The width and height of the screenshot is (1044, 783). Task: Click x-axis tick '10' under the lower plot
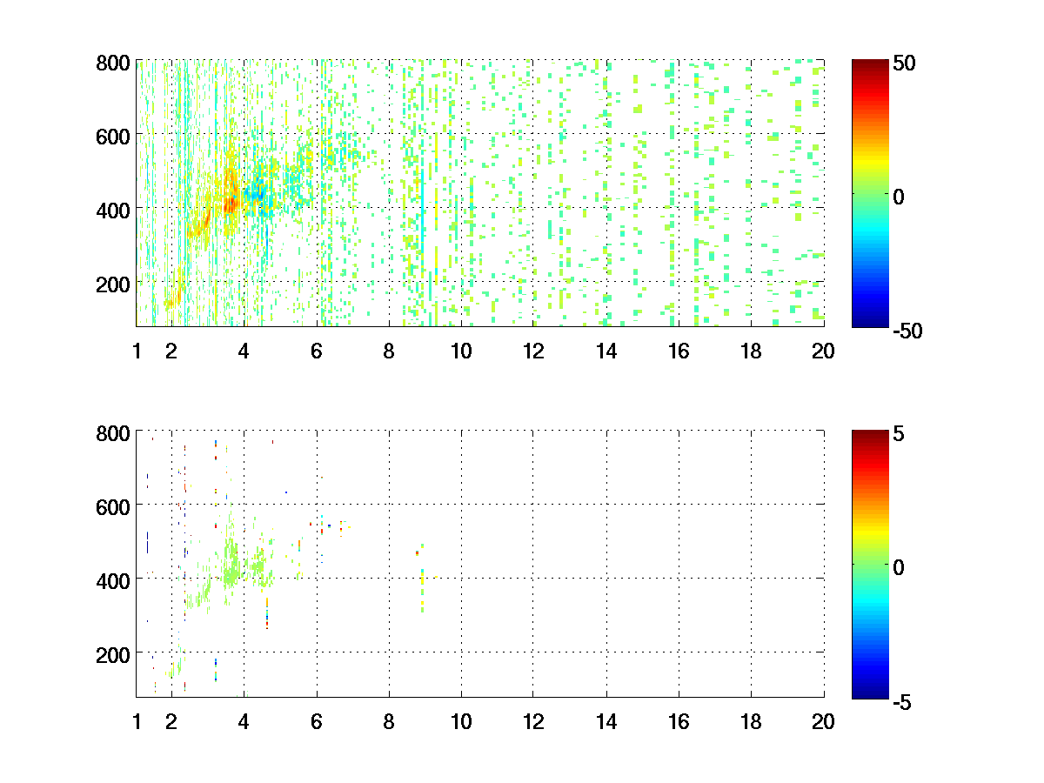tap(461, 721)
